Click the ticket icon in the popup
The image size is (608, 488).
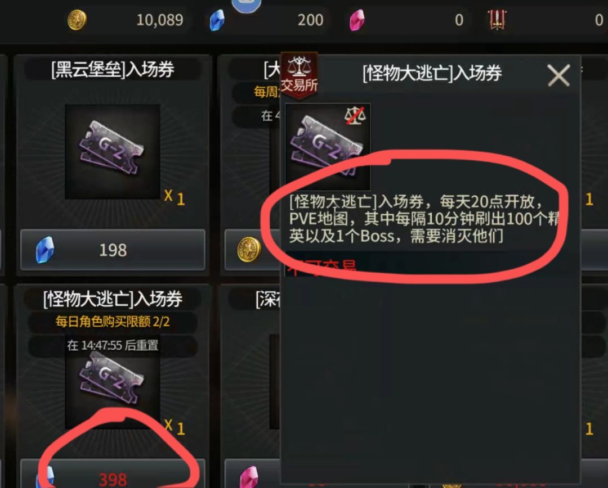click(x=328, y=147)
